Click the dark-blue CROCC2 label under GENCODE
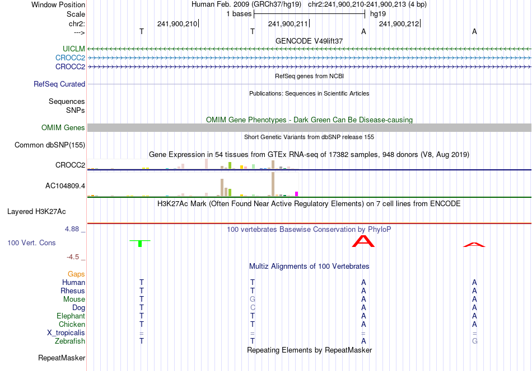This screenshot has height=371, width=532. point(70,66)
